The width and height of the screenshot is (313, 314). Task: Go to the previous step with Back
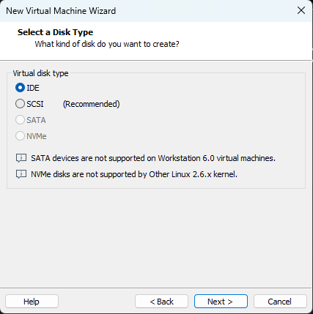point(161,302)
